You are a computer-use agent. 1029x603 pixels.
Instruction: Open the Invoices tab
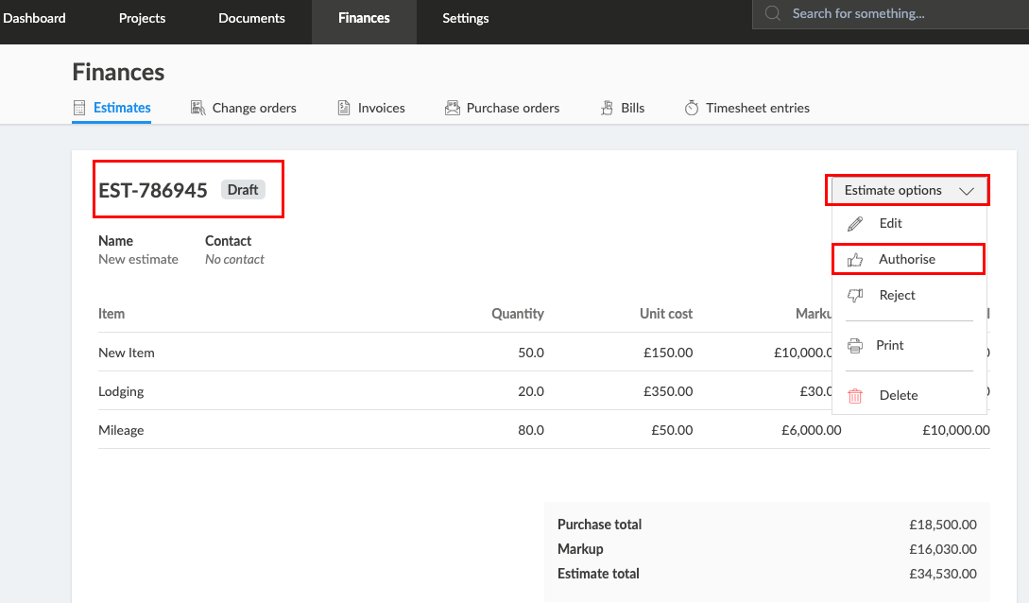pos(371,108)
